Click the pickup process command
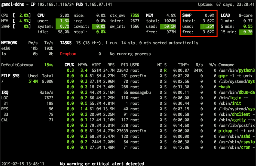 coord(237,131)
